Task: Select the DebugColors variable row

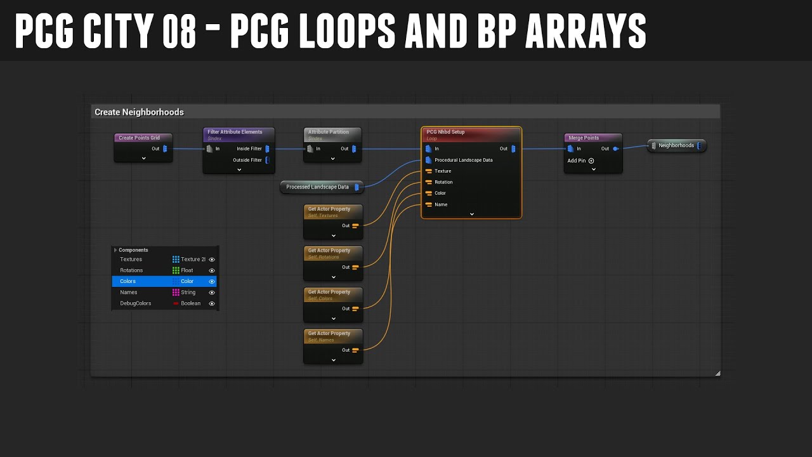Action: (x=165, y=303)
